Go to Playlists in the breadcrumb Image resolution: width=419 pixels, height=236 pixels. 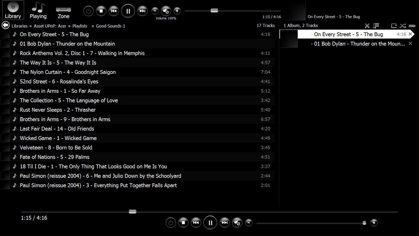(80, 26)
